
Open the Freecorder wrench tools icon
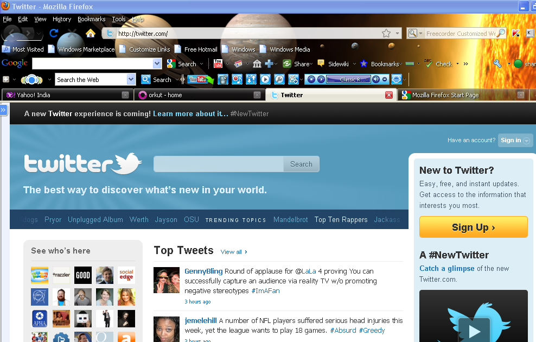pyautogui.click(x=279, y=80)
